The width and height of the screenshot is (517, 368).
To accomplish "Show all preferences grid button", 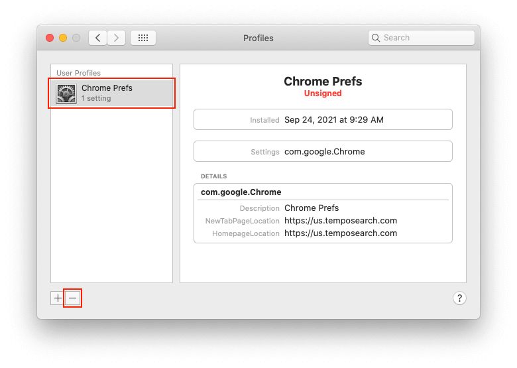I will coord(143,38).
